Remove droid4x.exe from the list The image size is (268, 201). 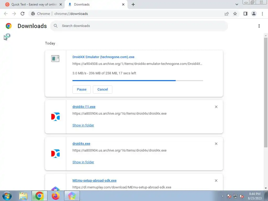point(216,144)
